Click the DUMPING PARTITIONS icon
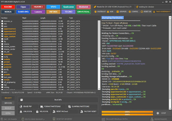172x121 pixels. pos(69,106)
